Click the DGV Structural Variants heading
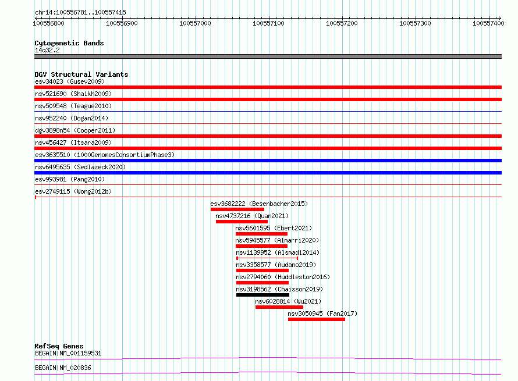 (x=81, y=74)
